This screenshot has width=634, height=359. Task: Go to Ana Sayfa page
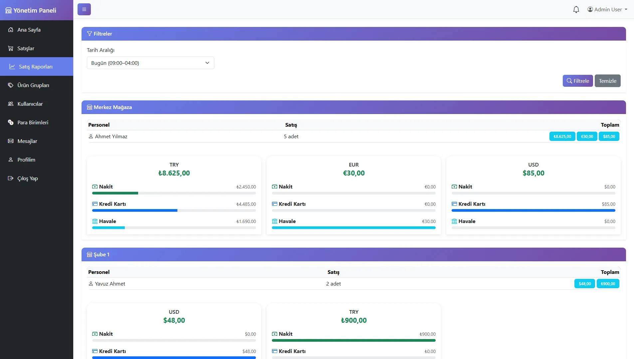tap(37, 30)
